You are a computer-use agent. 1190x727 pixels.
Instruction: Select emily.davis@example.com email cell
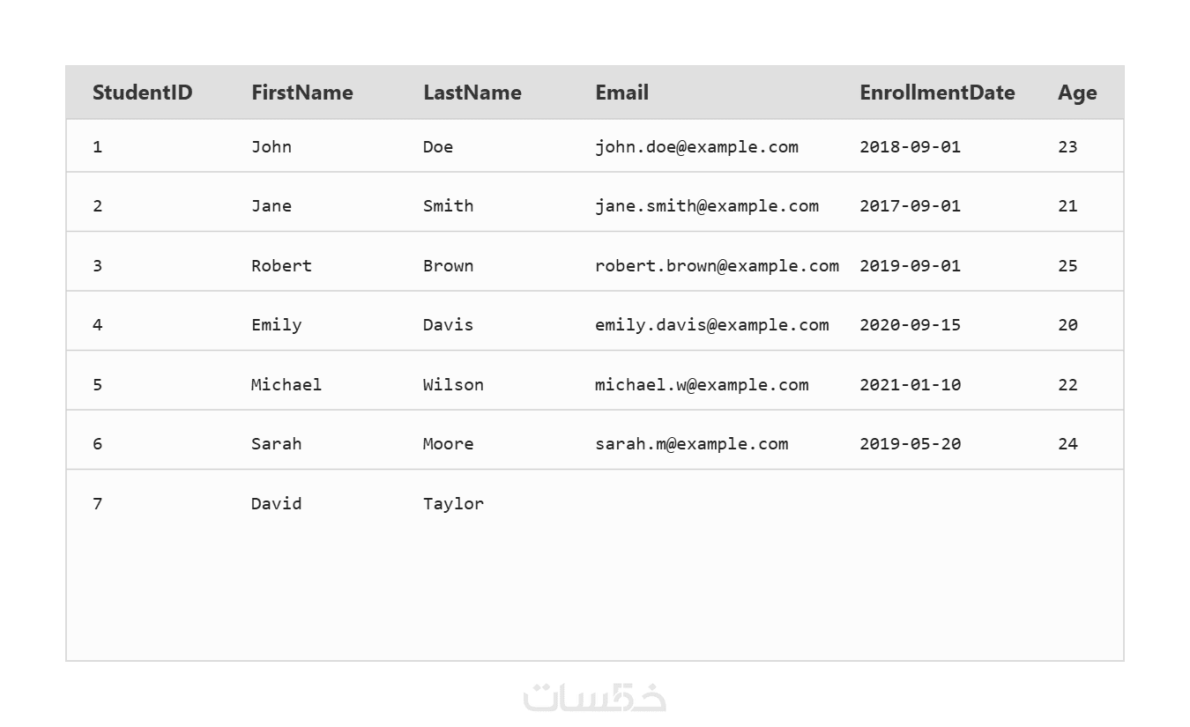tap(711, 324)
